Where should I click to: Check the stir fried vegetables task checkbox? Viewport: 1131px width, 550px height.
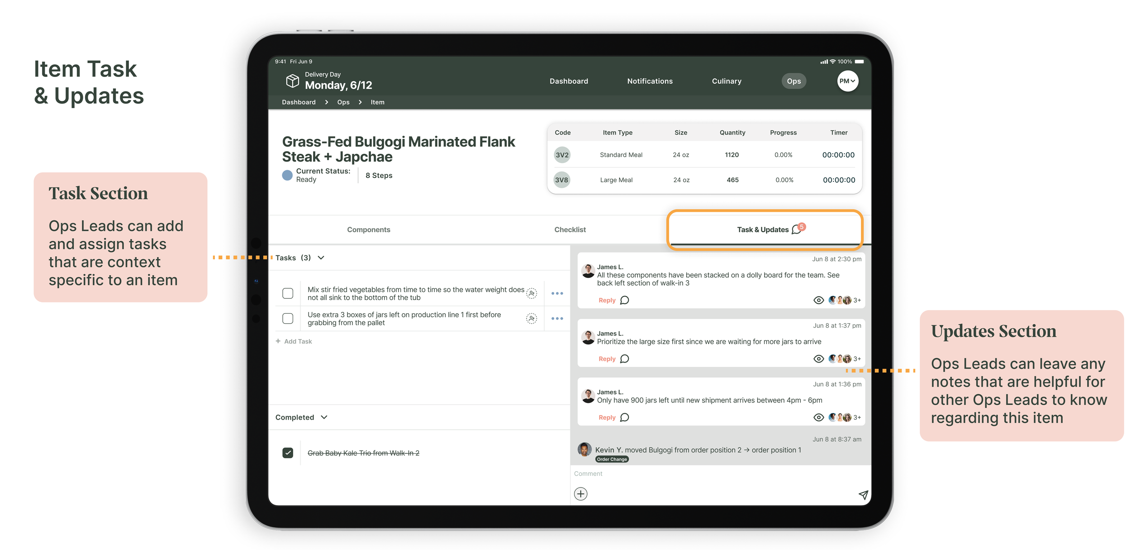coord(288,293)
